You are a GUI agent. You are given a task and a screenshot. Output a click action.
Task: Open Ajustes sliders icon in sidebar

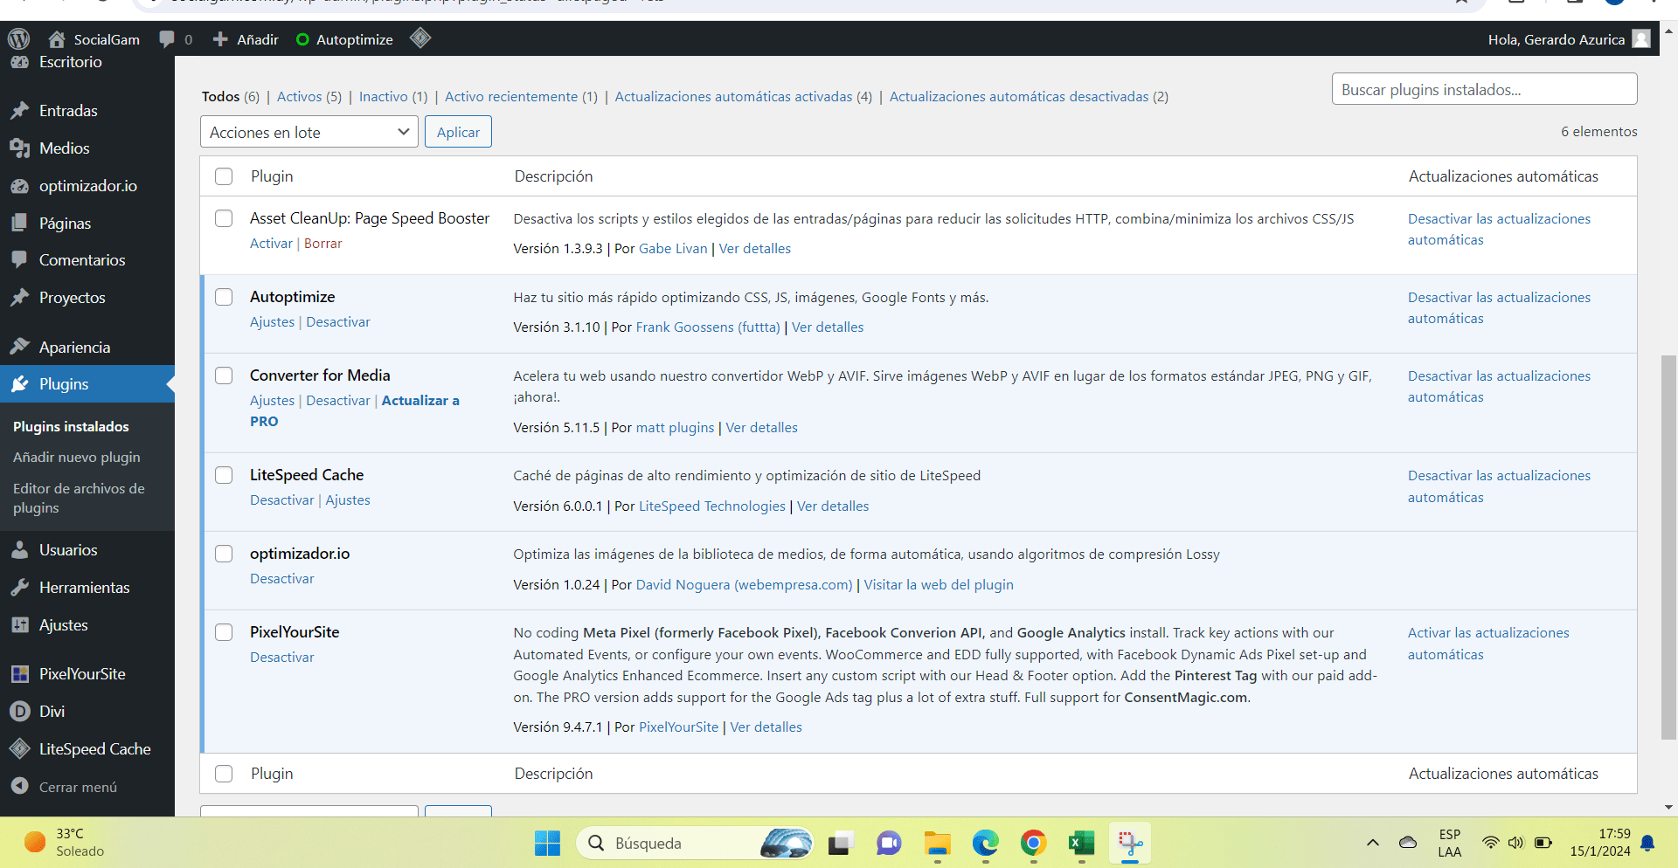(x=20, y=625)
